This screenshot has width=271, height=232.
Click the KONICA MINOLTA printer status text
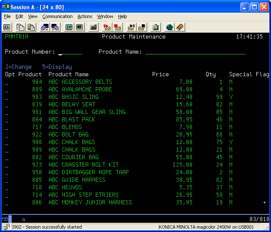(206, 227)
